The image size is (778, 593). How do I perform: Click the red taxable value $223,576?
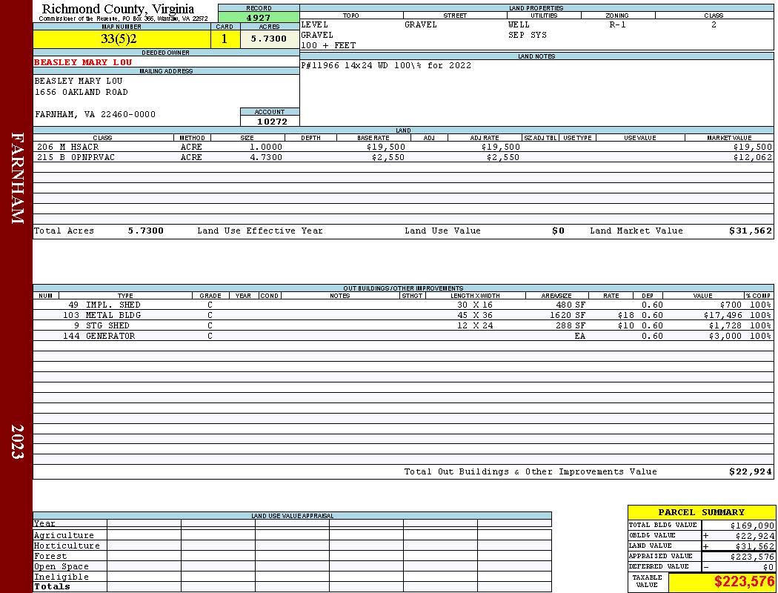(x=743, y=582)
